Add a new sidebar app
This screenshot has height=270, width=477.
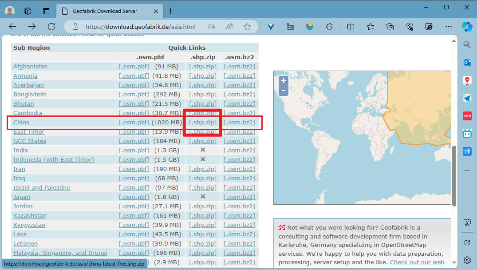[x=467, y=171]
